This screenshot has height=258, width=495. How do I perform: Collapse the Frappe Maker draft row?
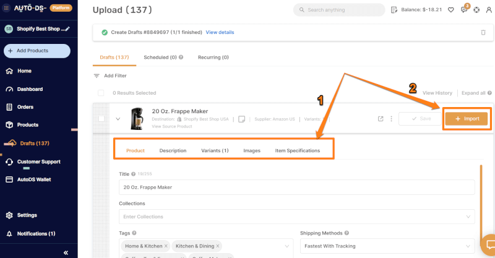[x=118, y=118]
